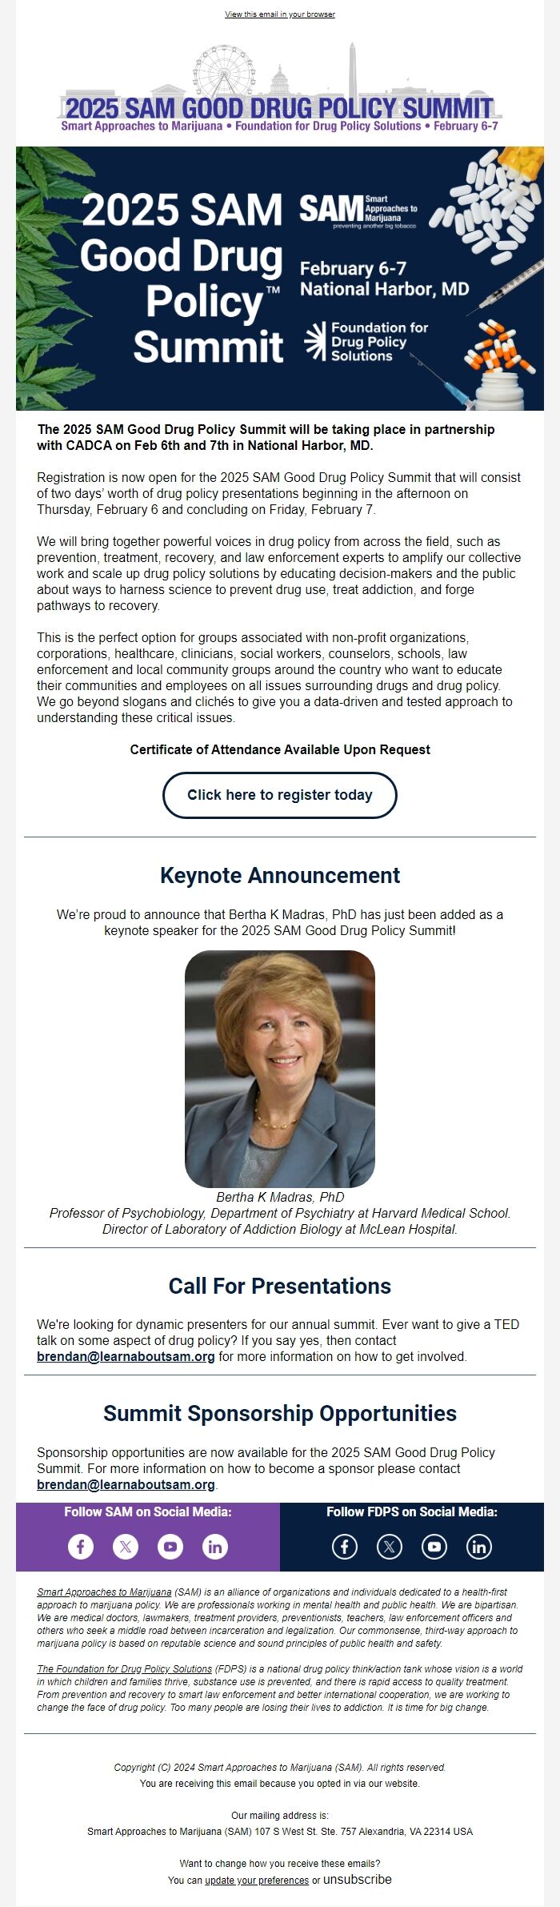Click the Bertha K Madras portrait photo
This screenshot has width=560, height=1907.
pos(280,1068)
